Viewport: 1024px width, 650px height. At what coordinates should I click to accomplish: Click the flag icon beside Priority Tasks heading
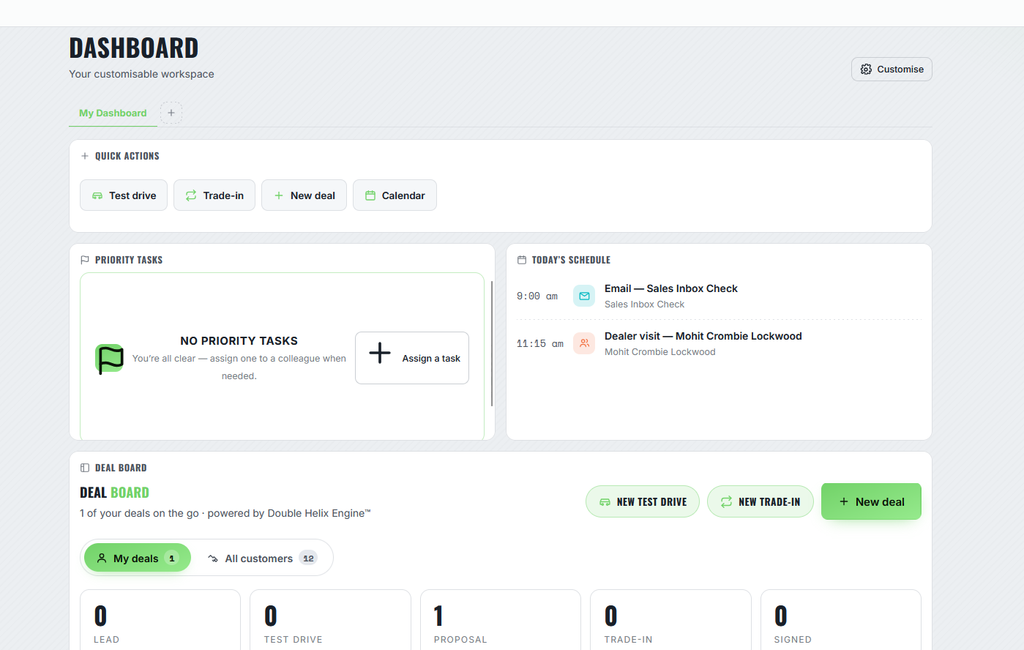click(85, 260)
